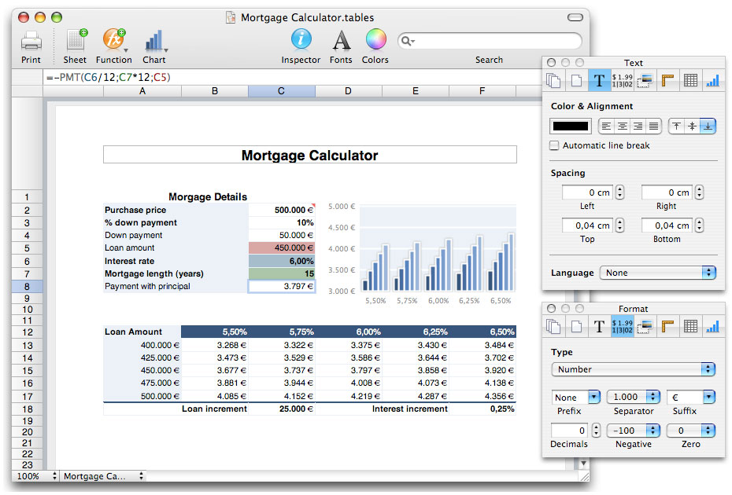
Task: Click the Print toolbar icon
Action: click(x=31, y=41)
